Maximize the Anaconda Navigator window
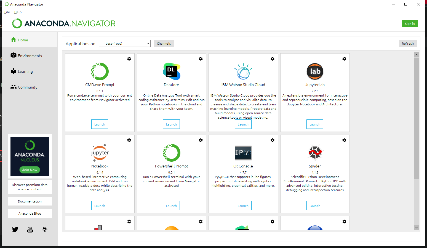 click(x=406, y=4)
